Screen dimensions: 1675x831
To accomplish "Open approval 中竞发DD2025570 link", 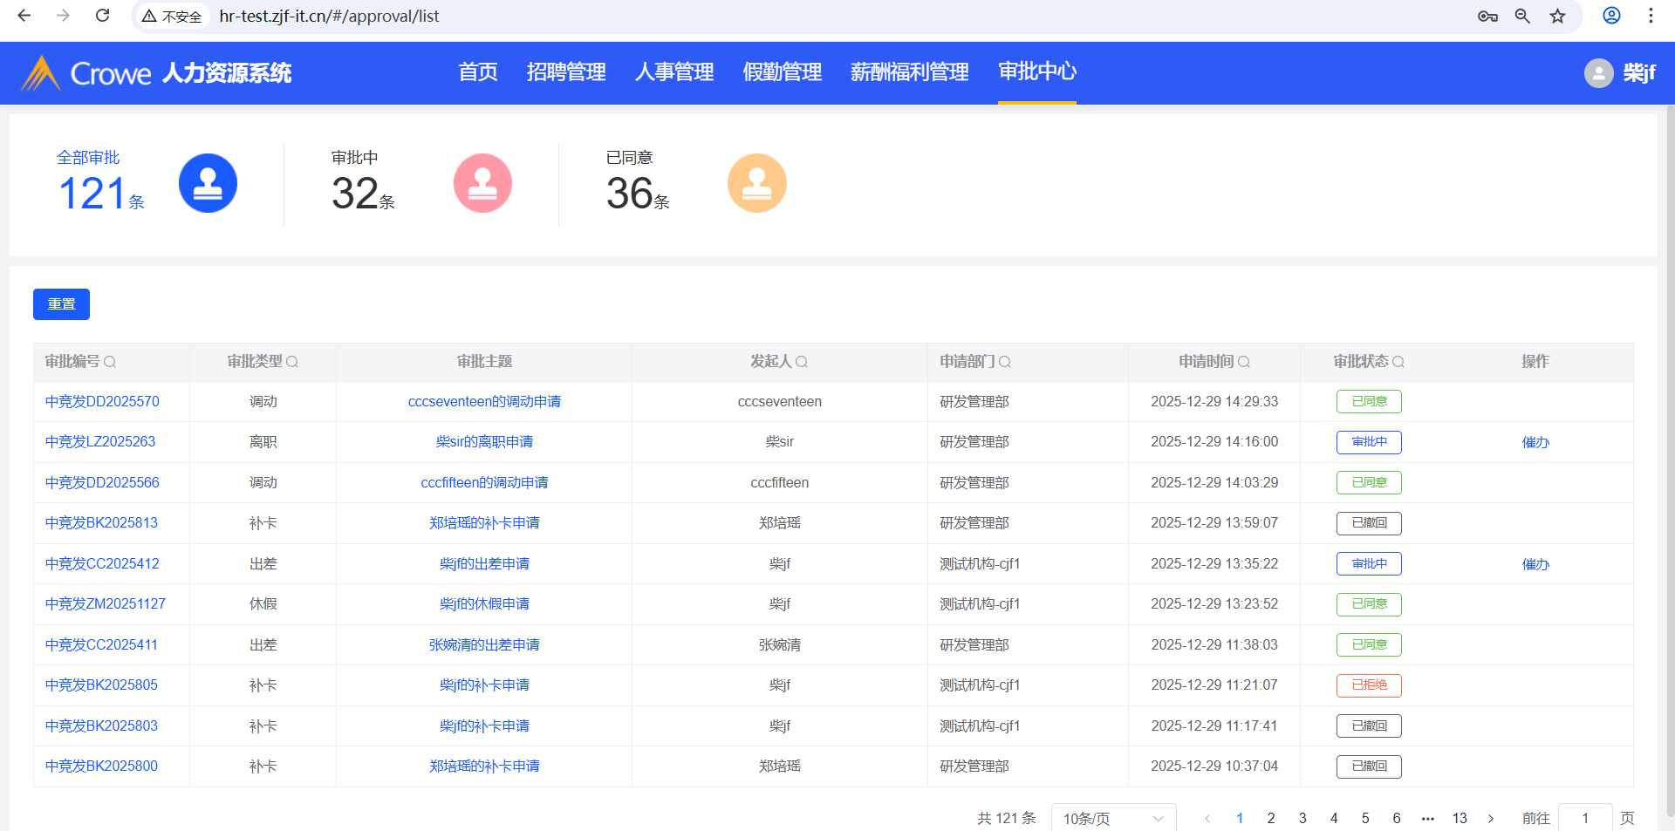I will coord(102,402).
